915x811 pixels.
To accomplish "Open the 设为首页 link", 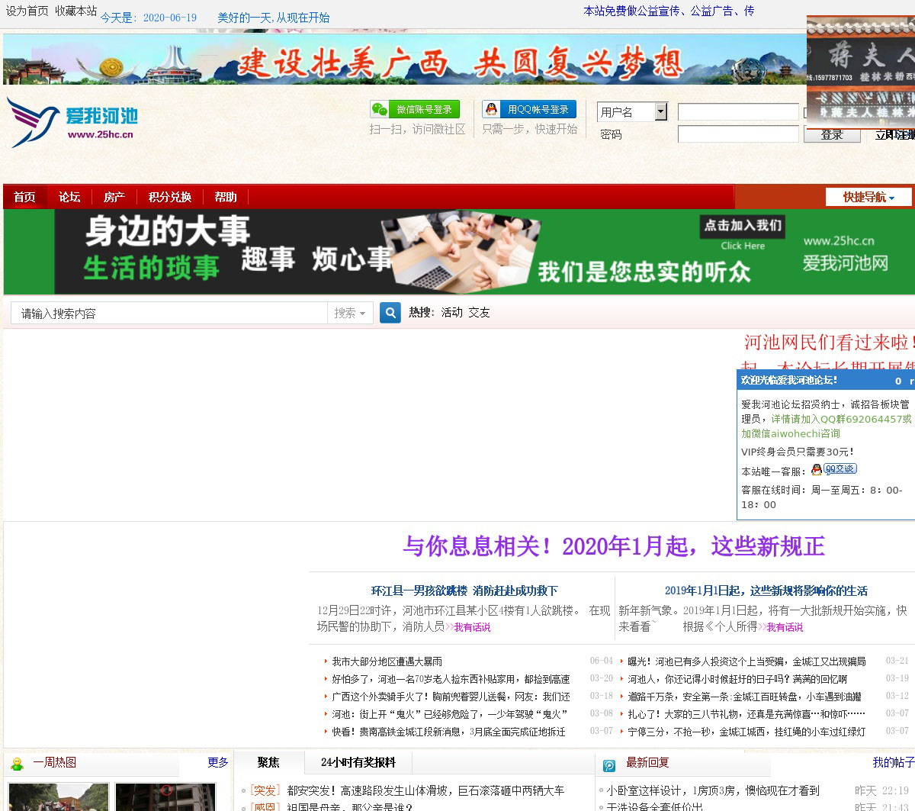I will tap(27, 11).
